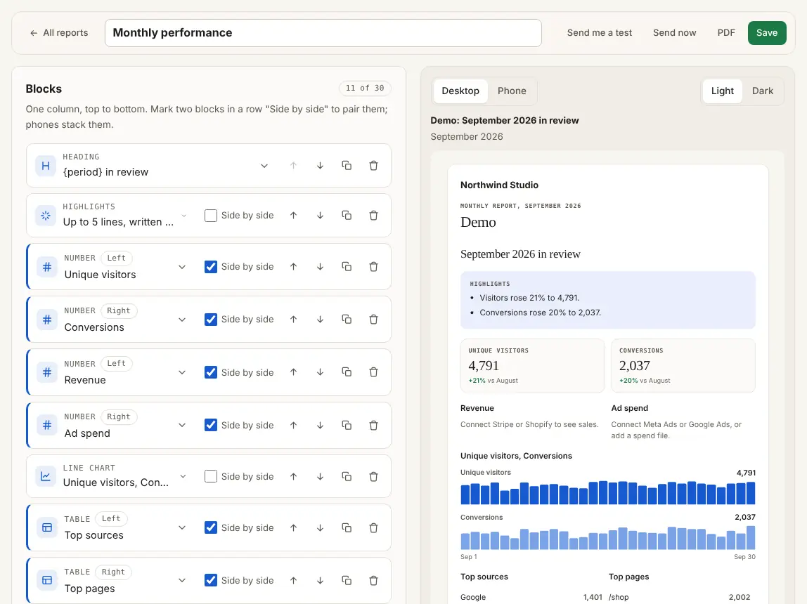Move Ad spend block up

point(293,425)
